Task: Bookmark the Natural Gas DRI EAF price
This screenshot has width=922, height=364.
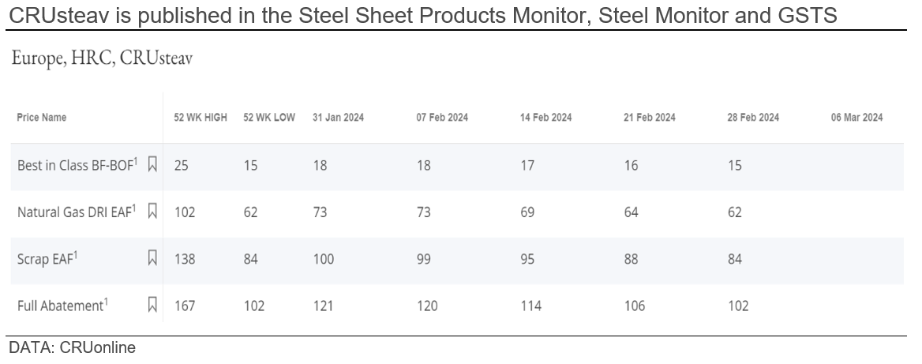Action: [153, 212]
